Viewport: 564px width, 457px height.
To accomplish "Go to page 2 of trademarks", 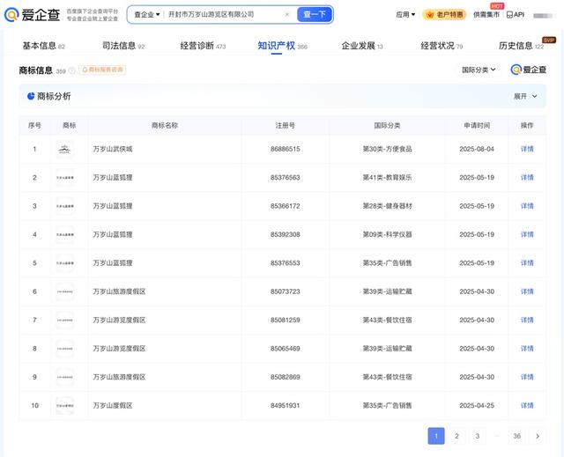I will point(456,436).
